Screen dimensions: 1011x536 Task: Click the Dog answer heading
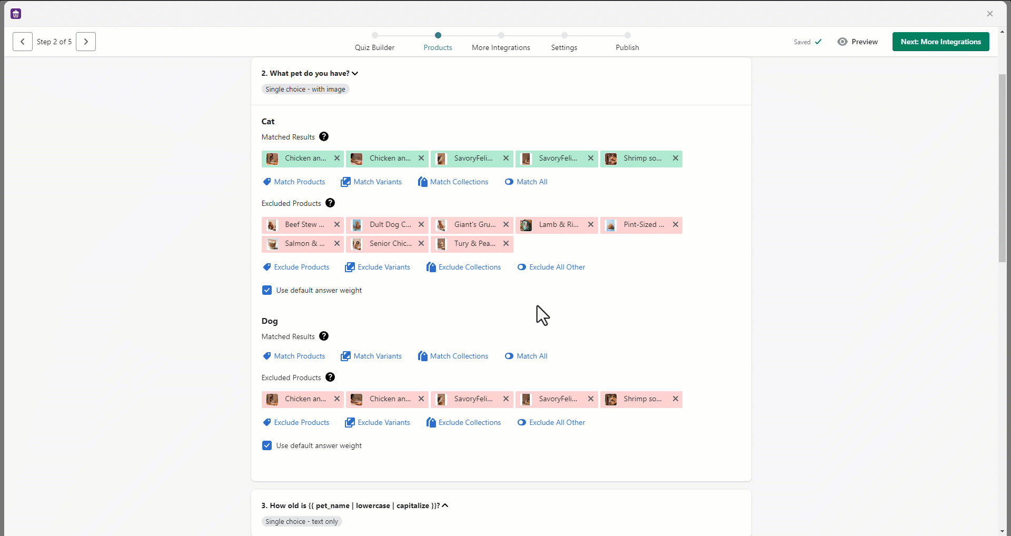pos(270,321)
